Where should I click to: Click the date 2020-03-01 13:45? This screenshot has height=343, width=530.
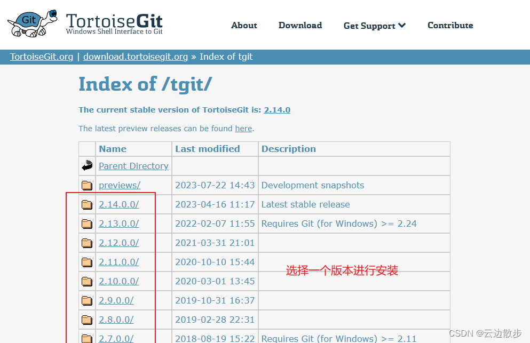point(215,281)
